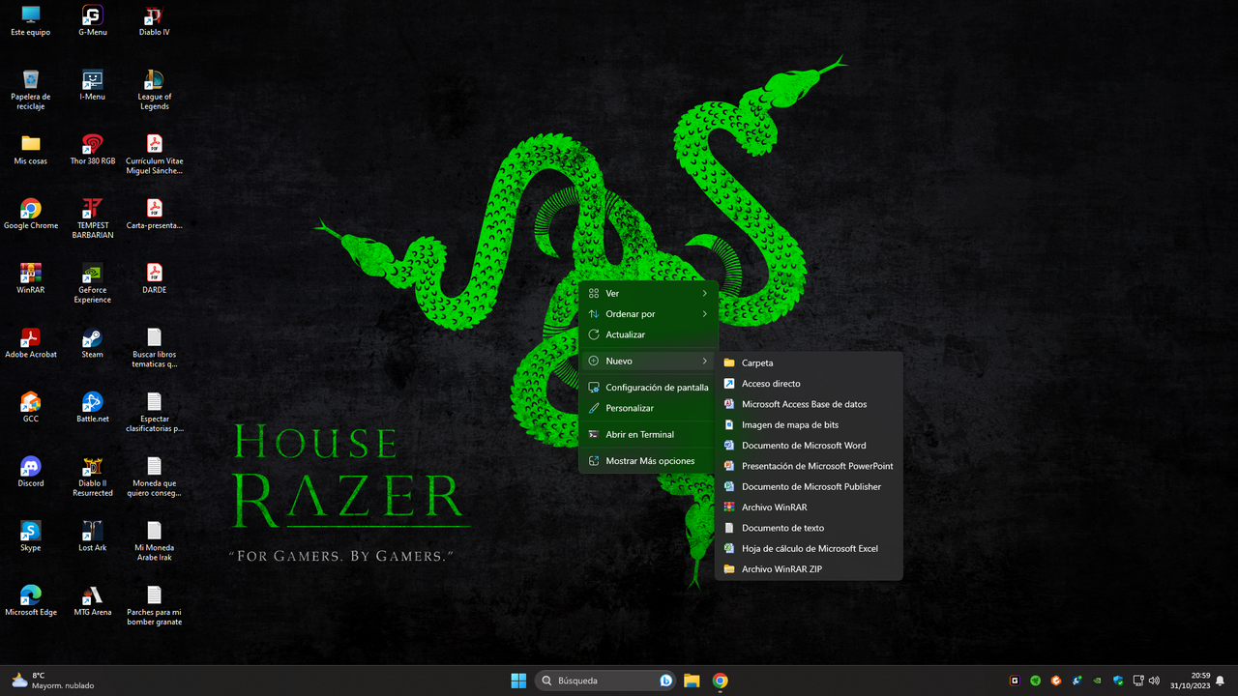Select the Buscar libros tematicas text file

tap(154, 348)
